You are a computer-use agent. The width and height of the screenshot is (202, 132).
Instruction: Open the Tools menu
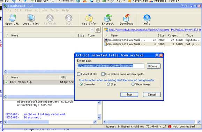[x=54, y=10]
